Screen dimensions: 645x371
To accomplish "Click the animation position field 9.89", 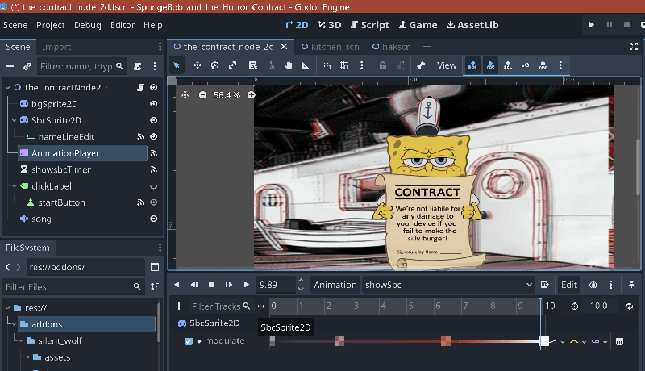I will 276,285.
